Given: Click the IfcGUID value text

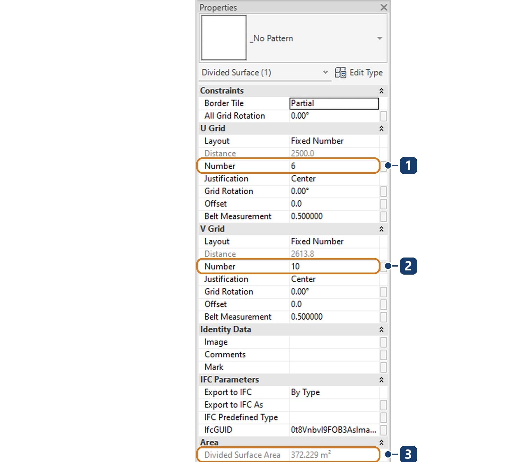Looking at the screenshot, I should pos(334,430).
